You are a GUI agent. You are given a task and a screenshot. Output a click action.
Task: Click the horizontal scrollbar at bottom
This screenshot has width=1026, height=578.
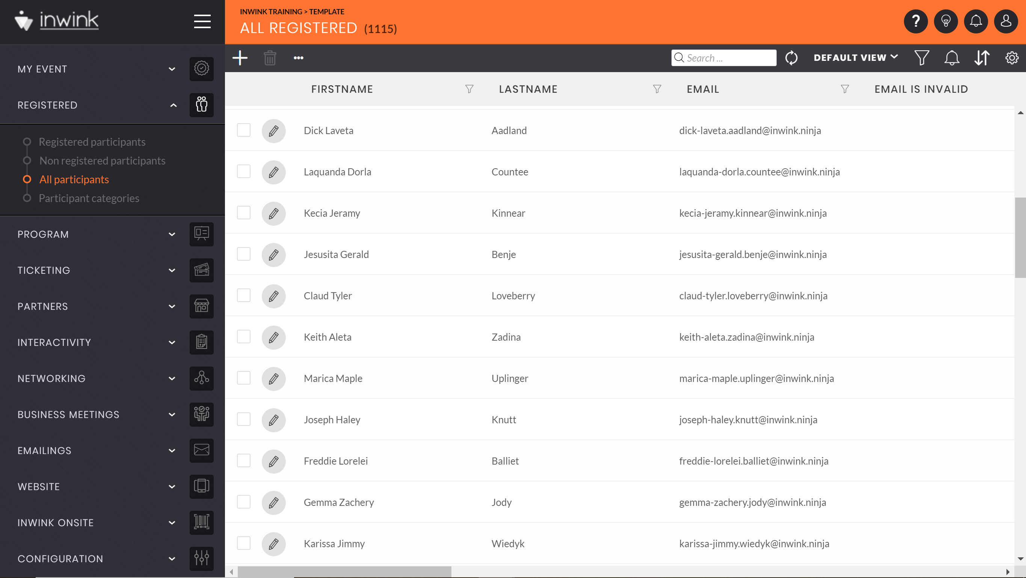[x=344, y=572]
